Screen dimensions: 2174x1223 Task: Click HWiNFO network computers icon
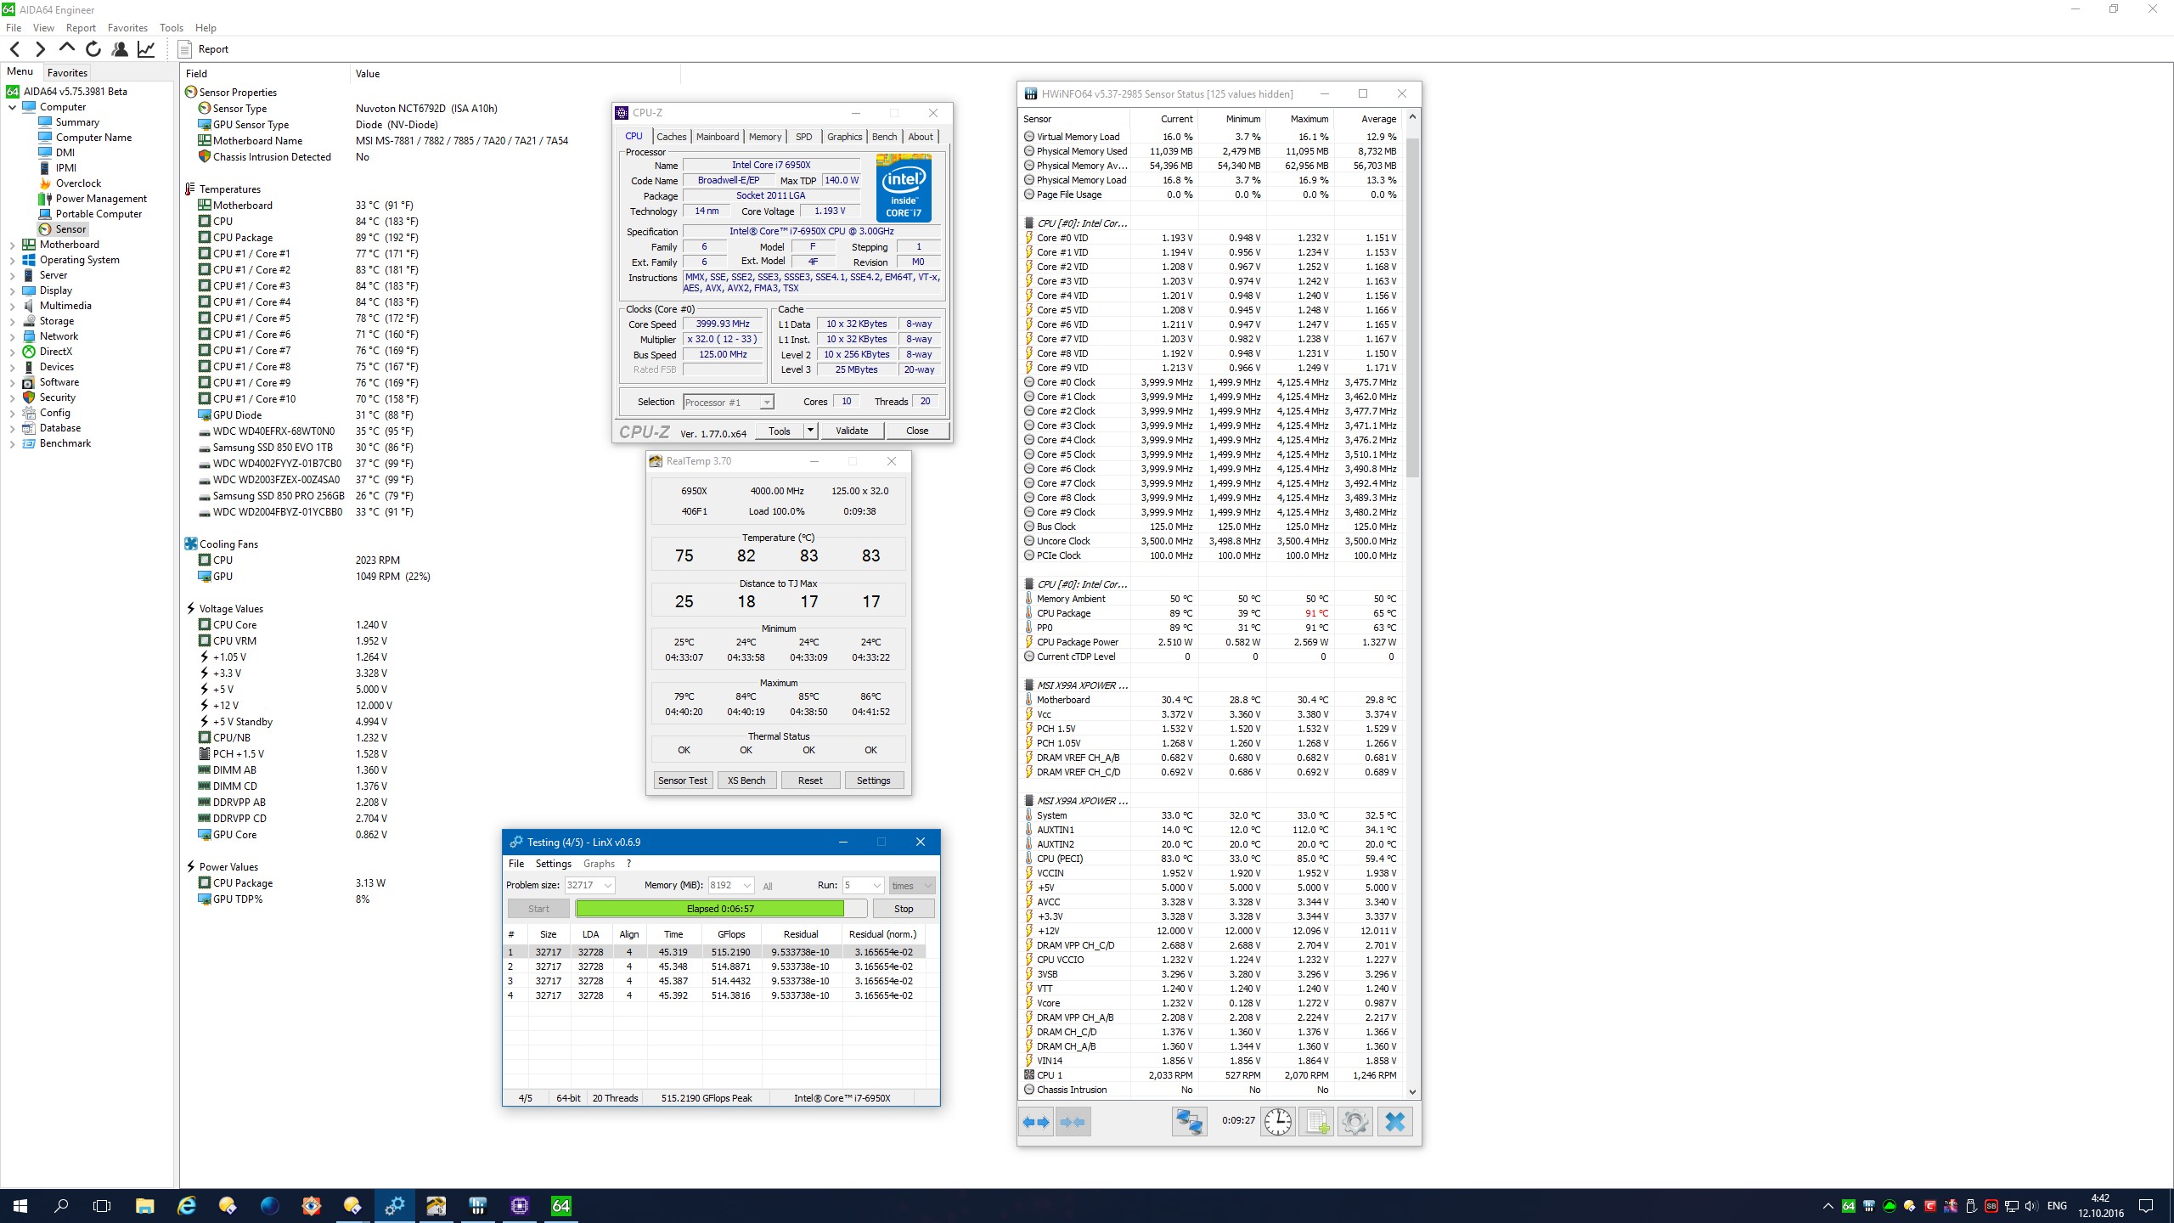(x=1189, y=1122)
